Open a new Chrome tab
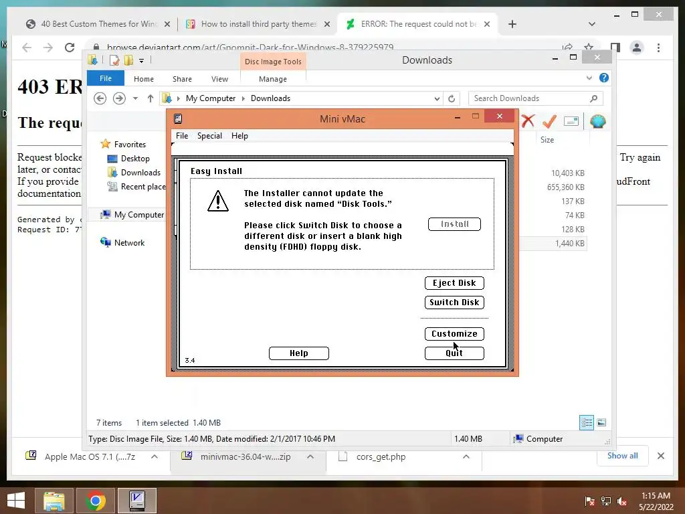Image resolution: width=685 pixels, height=514 pixels. coord(512,24)
